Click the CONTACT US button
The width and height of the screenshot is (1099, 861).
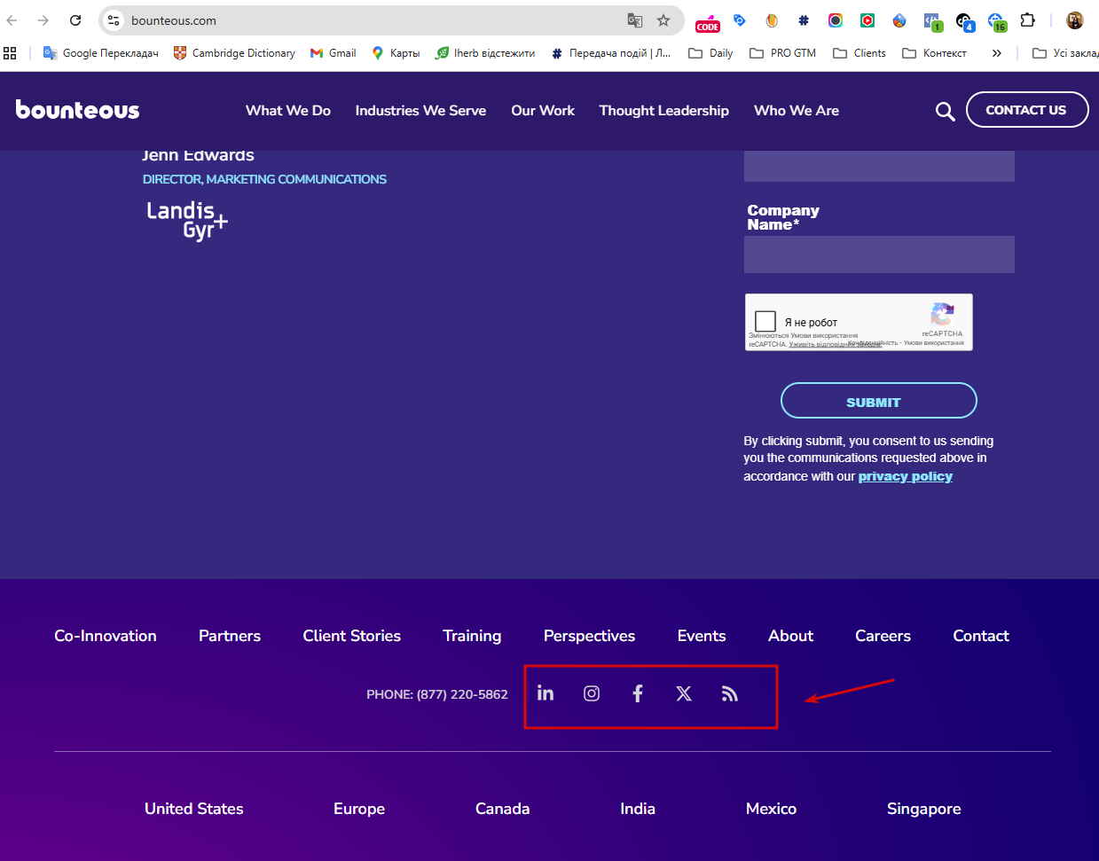pyautogui.click(x=1026, y=110)
